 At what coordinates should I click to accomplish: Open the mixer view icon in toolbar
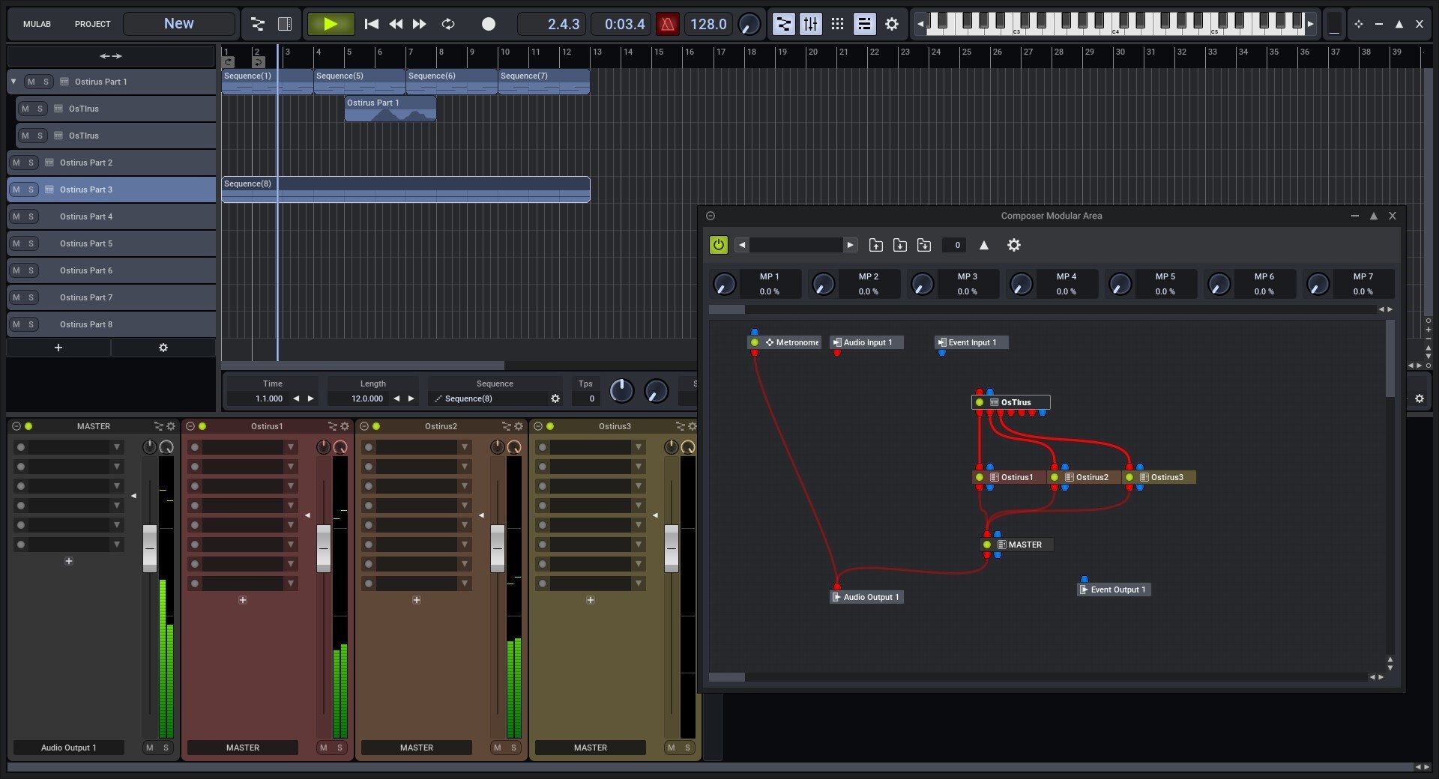[x=810, y=24]
